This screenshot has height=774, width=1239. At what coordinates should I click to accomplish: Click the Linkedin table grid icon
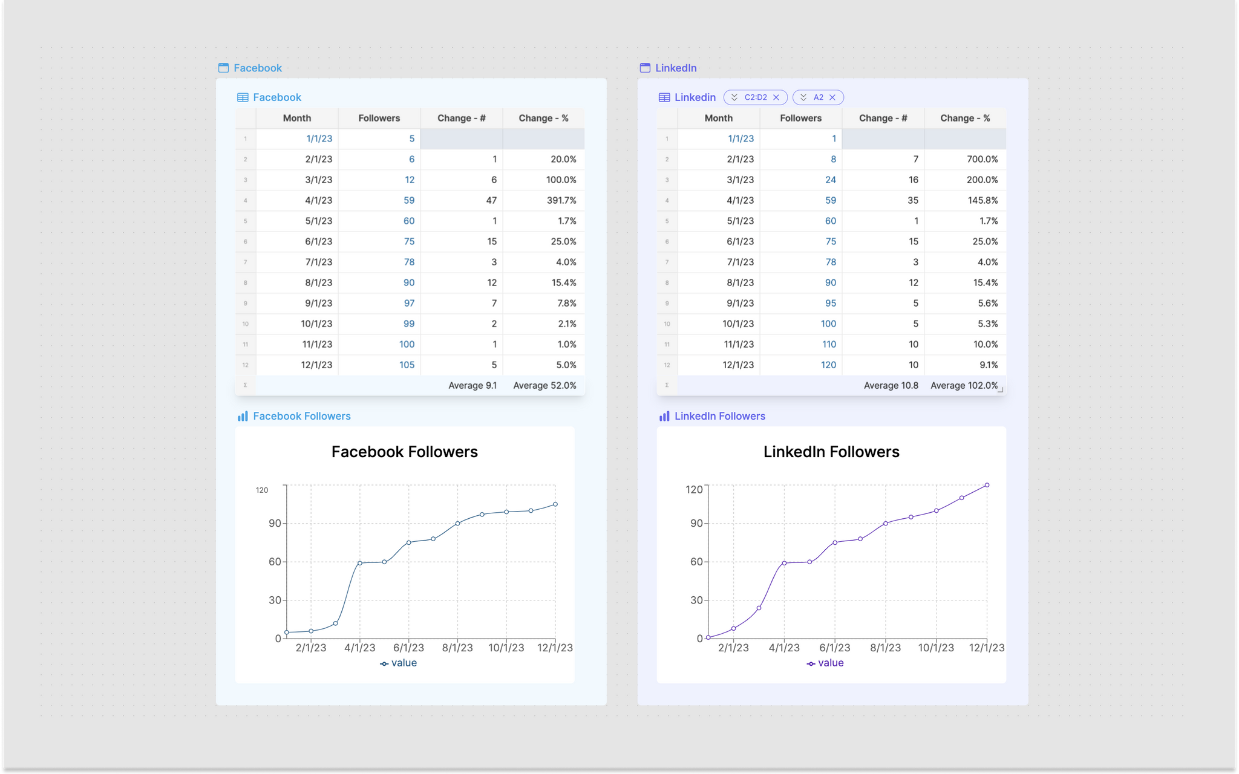click(x=664, y=97)
